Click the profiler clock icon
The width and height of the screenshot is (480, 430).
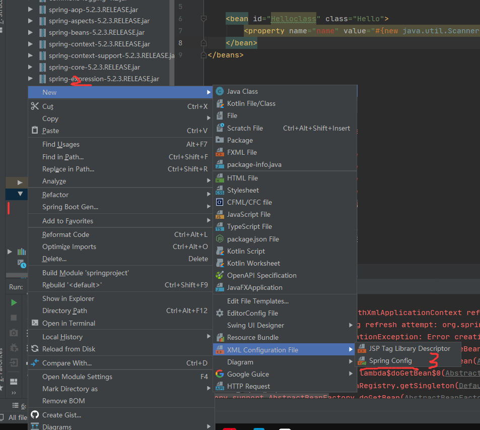click(x=22, y=264)
